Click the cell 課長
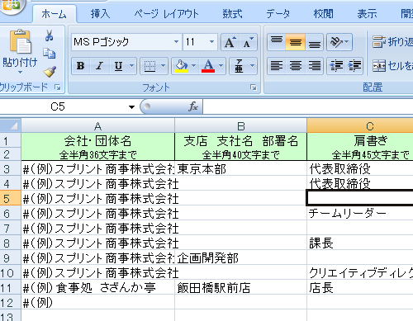 [360, 243]
